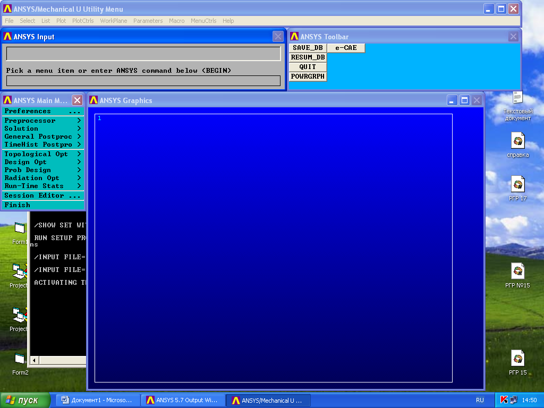Maximize the ANSYS Utility Menu window
Image resolution: width=544 pixels, height=408 pixels.
501,9
